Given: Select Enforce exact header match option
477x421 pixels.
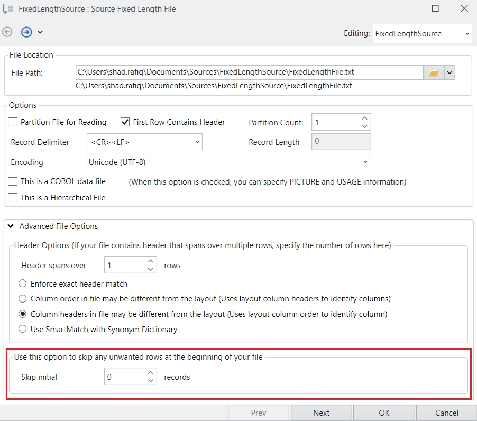Looking at the screenshot, I should pos(23,283).
